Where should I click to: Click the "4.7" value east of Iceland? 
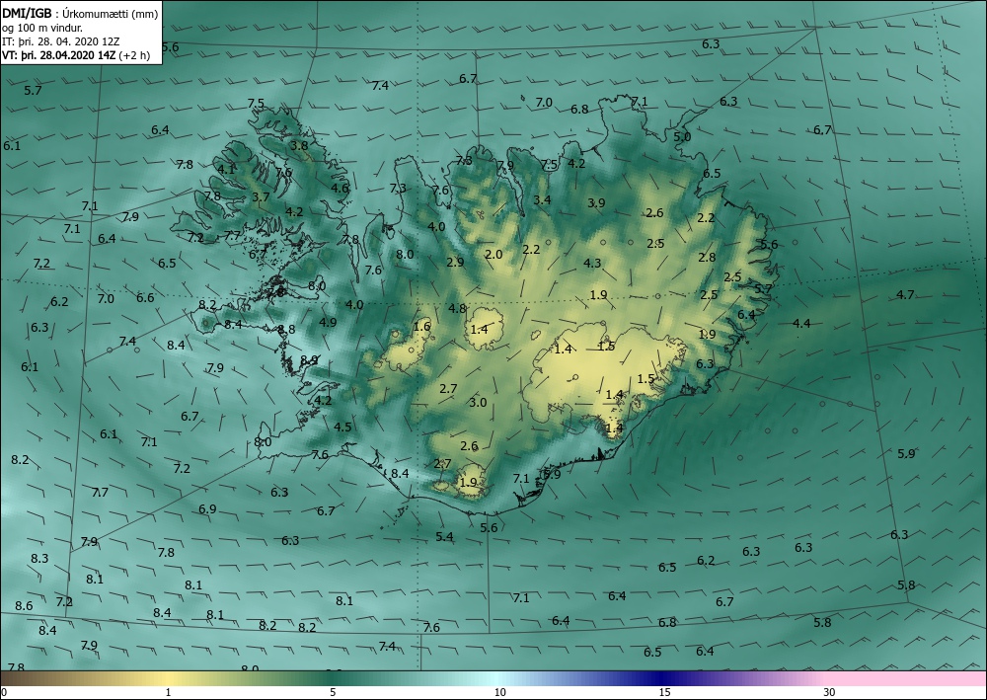point(905,294)
